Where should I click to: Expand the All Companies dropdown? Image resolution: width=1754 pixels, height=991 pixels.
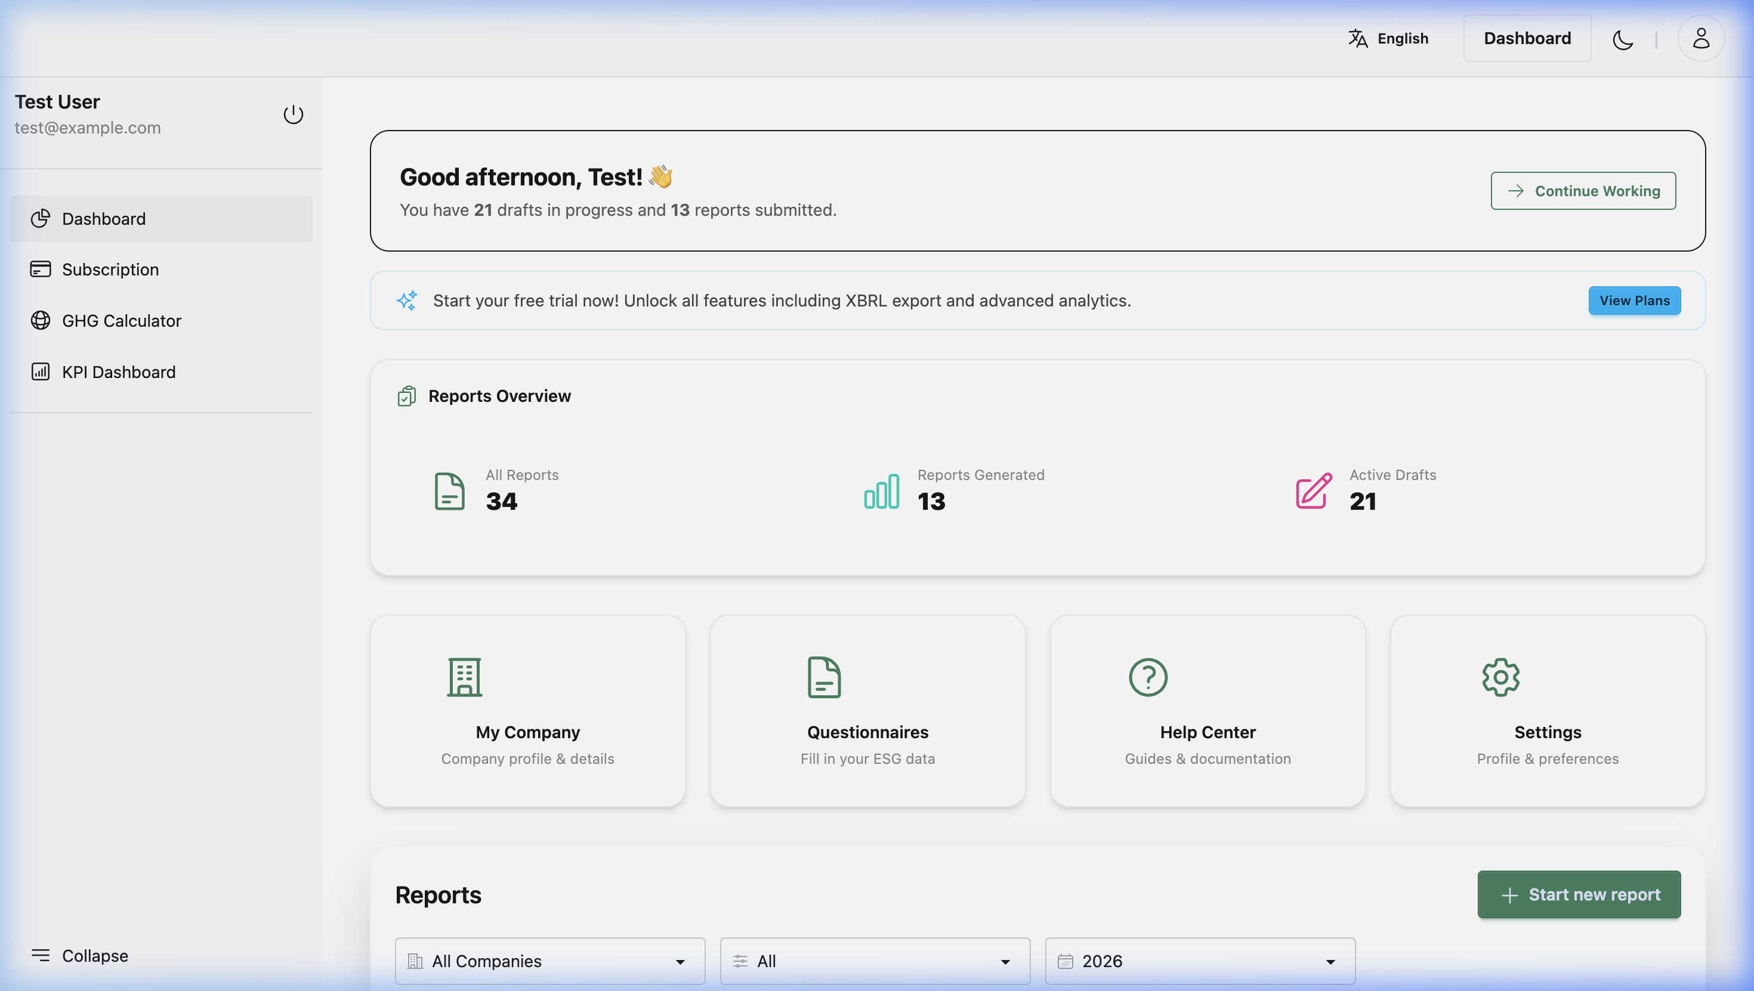[549, 961]
